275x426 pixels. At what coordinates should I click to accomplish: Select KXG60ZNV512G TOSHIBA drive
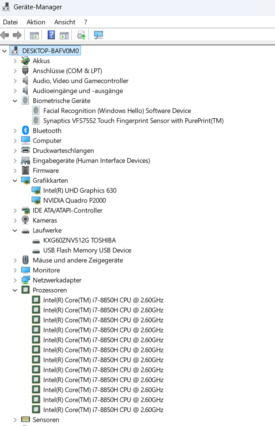coord(80,240)
